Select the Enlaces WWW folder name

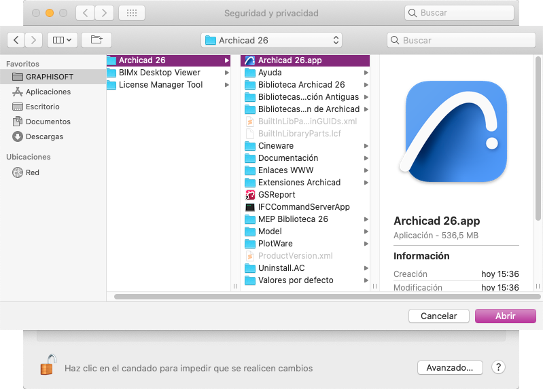[x=285, y=170]
